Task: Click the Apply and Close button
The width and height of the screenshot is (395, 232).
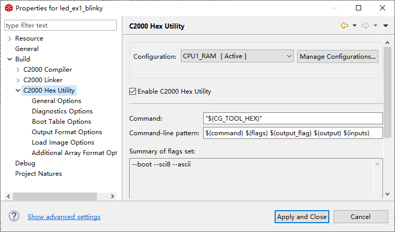Action: tap(302, 217)
